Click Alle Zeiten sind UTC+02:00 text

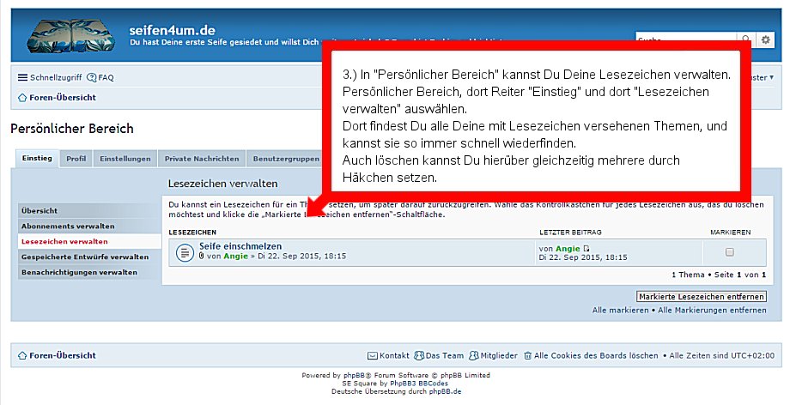coord(722,355)
